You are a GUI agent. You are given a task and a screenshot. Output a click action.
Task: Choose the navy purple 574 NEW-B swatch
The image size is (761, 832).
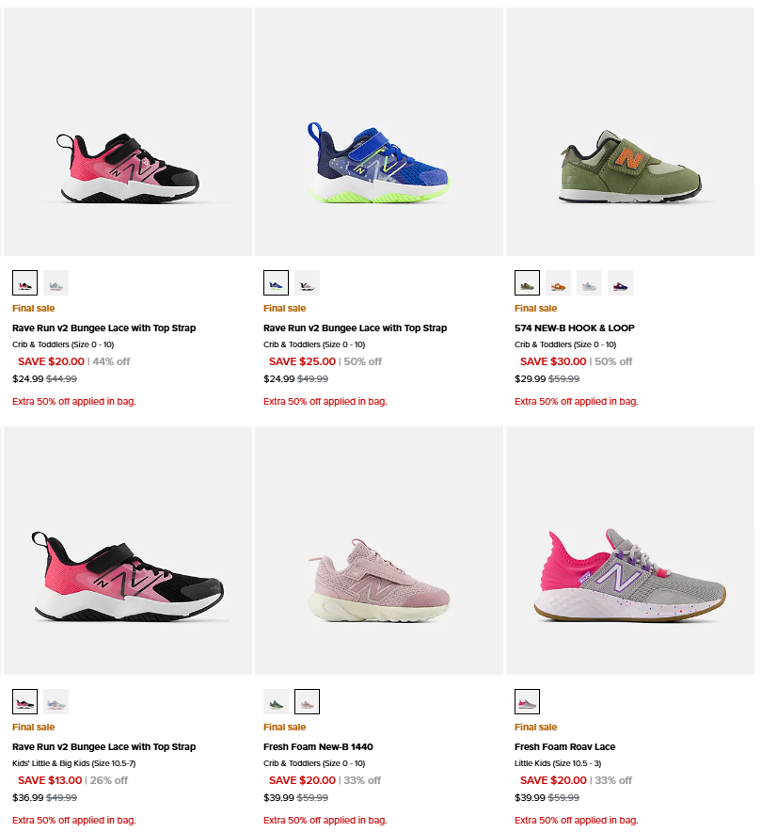coord(620,282)
